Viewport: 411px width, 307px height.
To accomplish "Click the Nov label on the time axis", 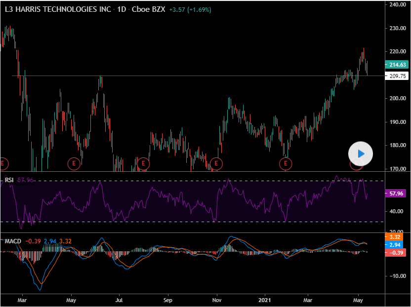I will (217, 300).
